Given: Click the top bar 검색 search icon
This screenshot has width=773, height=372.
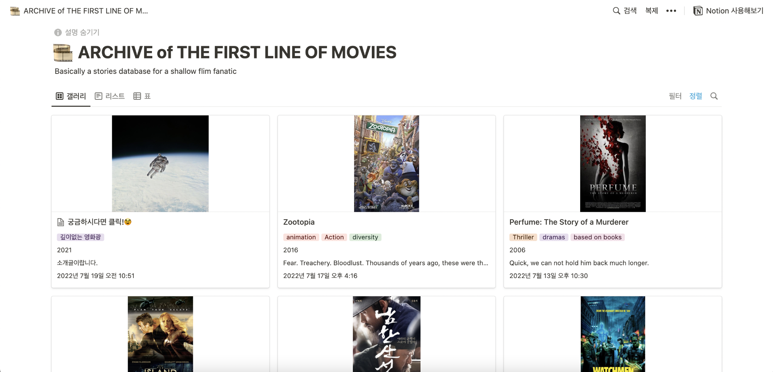Looking at the screenshot, I should click(x=616, y=11).
